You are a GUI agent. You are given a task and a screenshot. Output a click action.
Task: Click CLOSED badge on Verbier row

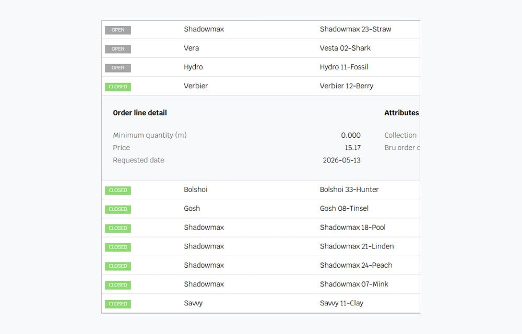118,87
